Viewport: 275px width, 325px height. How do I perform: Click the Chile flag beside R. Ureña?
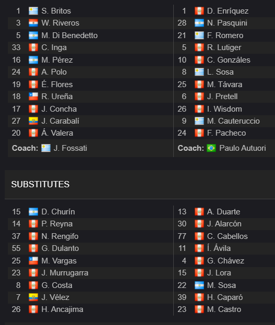click(33, 97)
